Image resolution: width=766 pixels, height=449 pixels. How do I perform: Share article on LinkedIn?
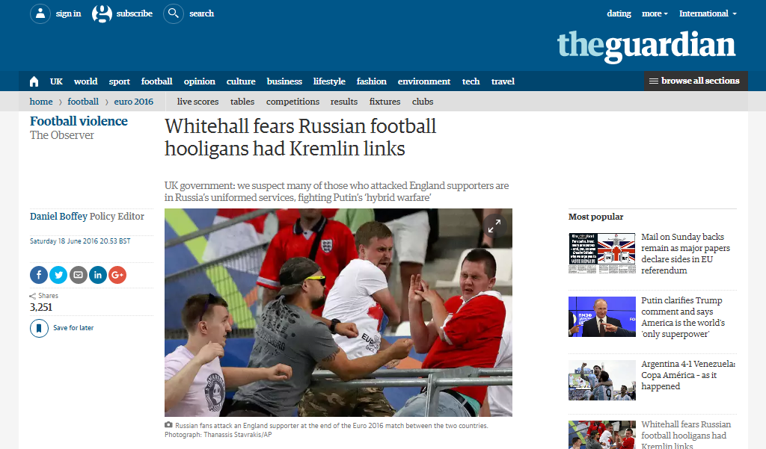pyautogui.click(x=98, y=275)
